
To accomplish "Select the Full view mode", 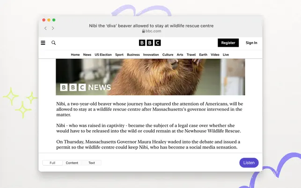I will 52,163.
